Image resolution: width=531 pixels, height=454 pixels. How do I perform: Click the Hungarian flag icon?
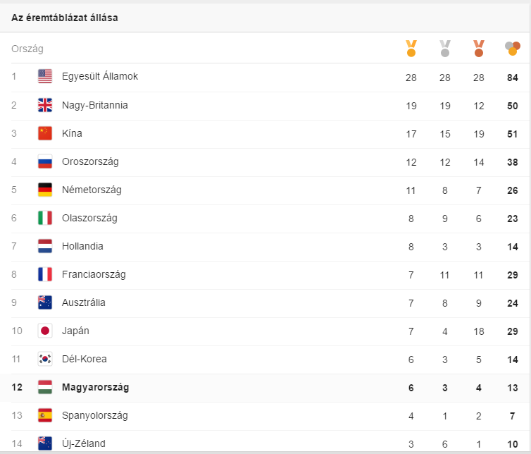pos(45,387)
